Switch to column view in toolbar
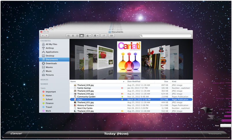This screenshot has width=232, height=140. pyautogui.click(x=77, y=36)
